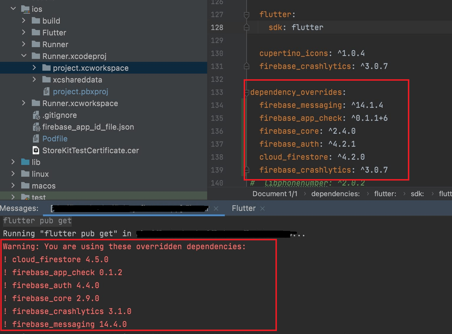Viewport: 452px width, 334px height.
Task: Click 'firebase_app_check: ^0.1.1+6' code line
Action: [323, 118]
